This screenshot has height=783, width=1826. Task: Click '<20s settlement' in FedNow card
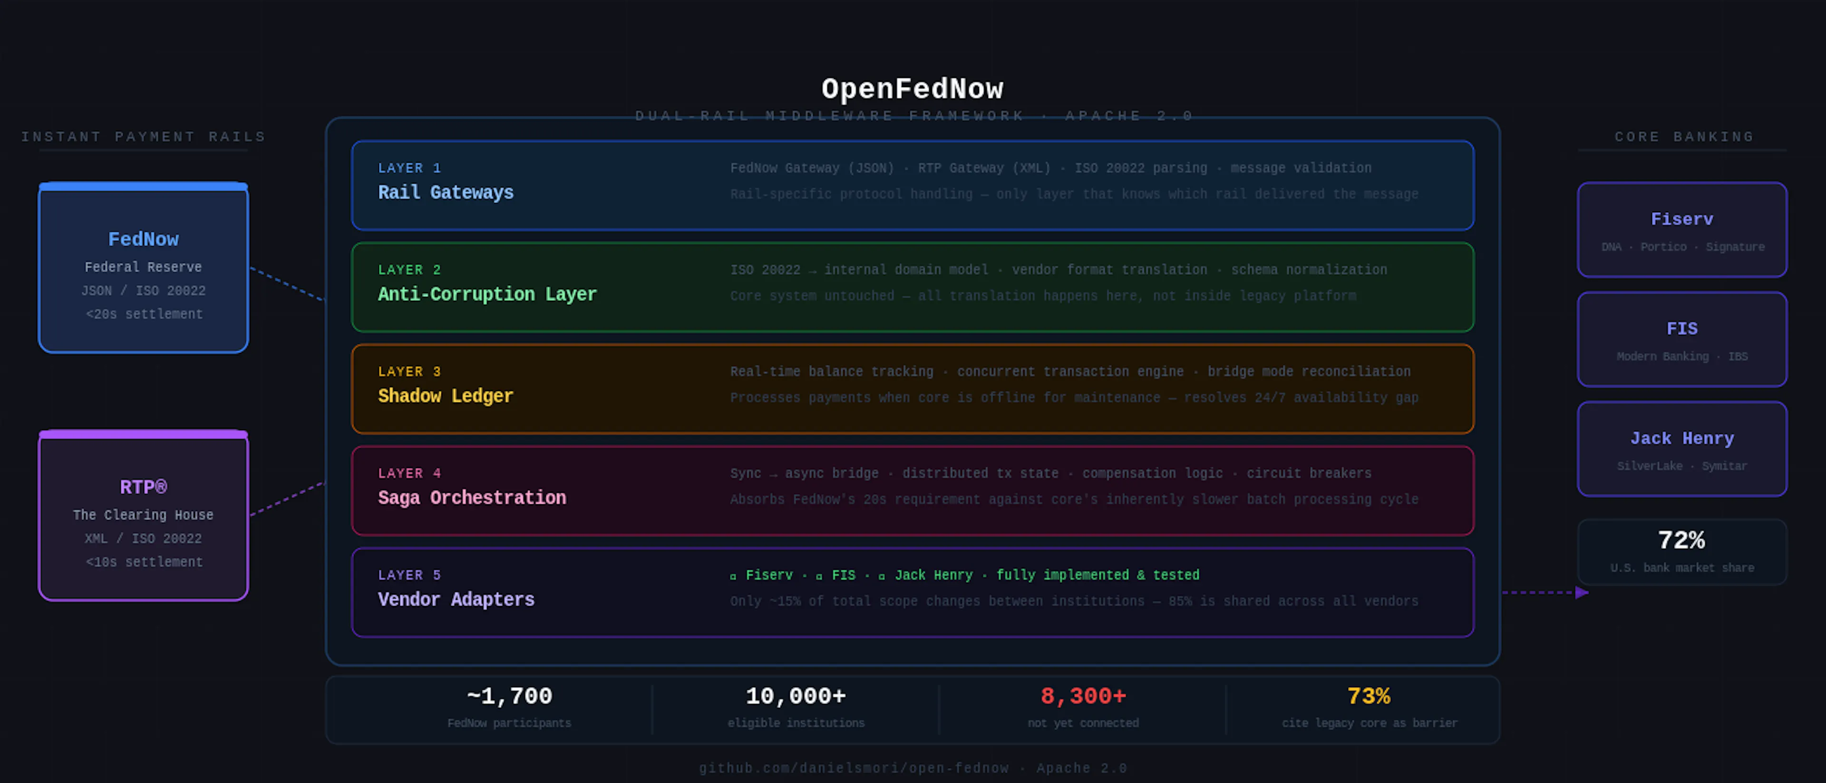pyautogui.click(x=144, y=313)
